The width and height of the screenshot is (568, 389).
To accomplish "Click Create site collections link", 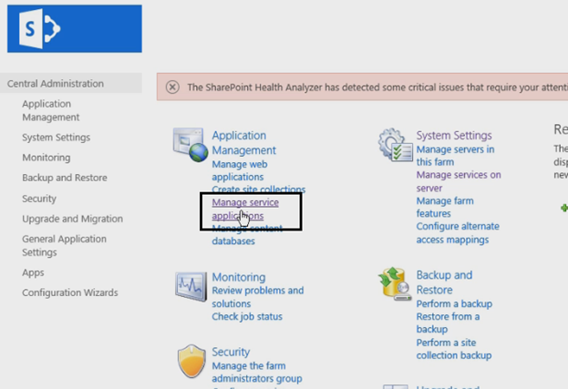I will pyautogui.click(x=259, y=189).
